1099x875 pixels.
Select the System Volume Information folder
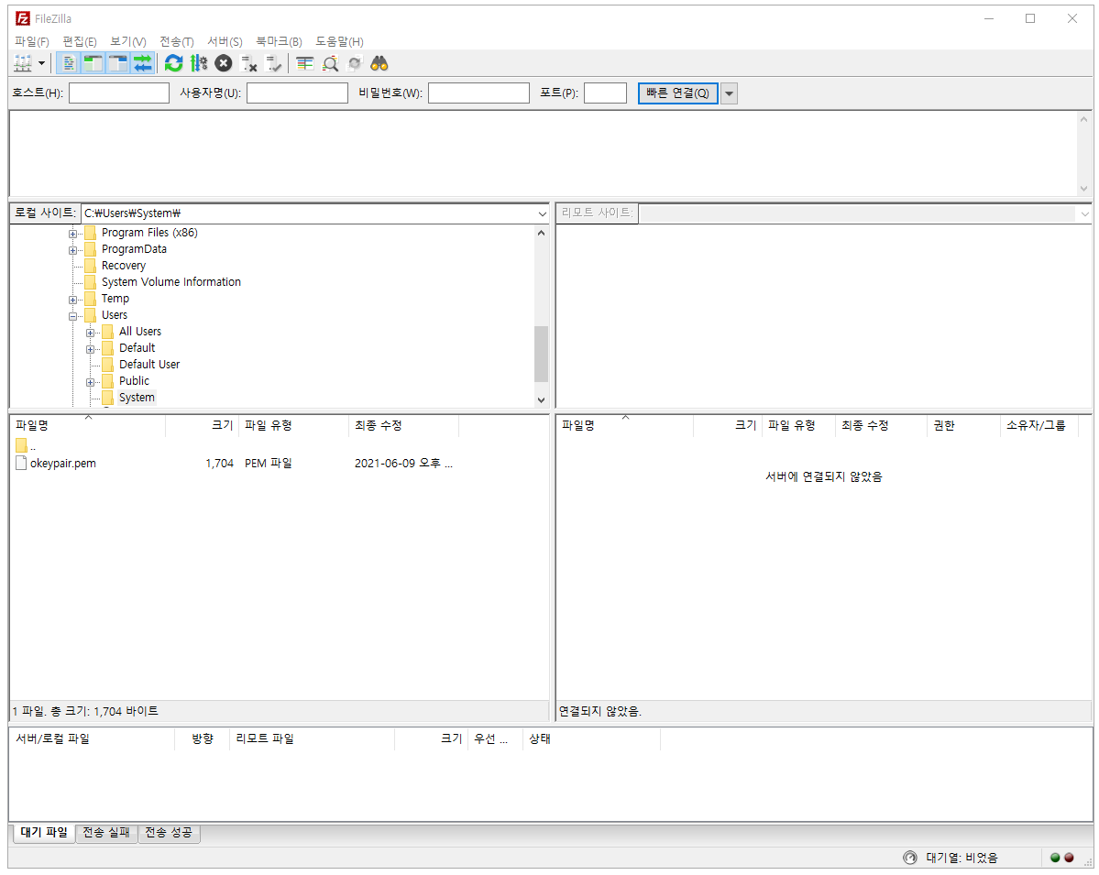point(171,281)
